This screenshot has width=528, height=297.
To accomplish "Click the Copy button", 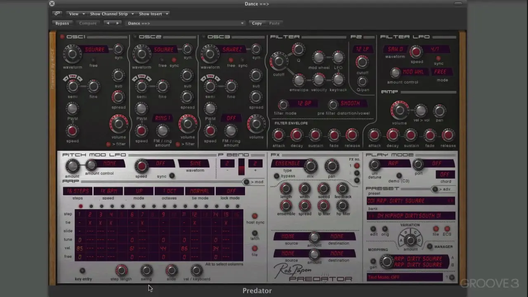I will tap(257, 23).
